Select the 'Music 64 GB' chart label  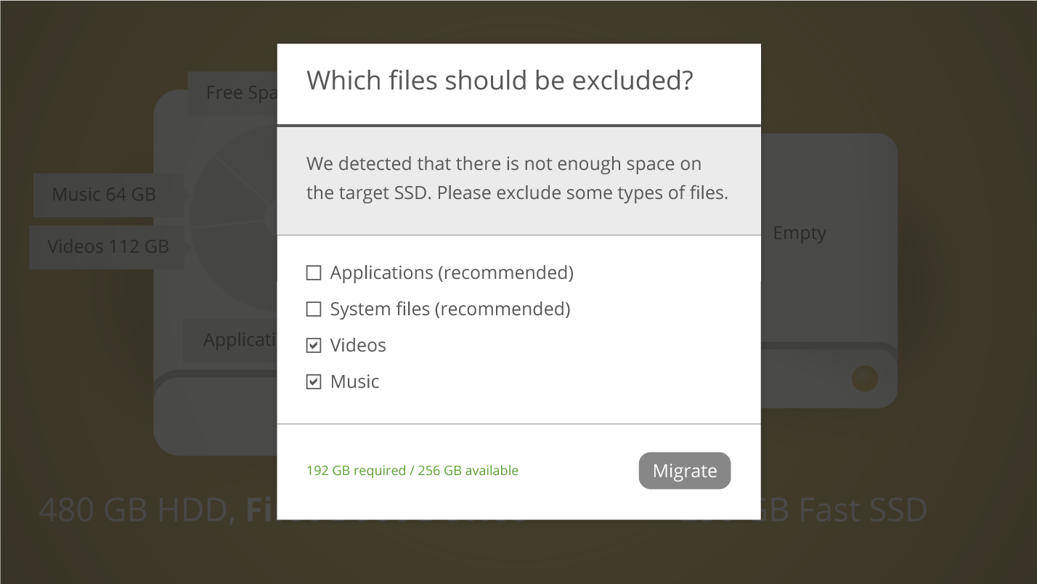coord(105,195)
